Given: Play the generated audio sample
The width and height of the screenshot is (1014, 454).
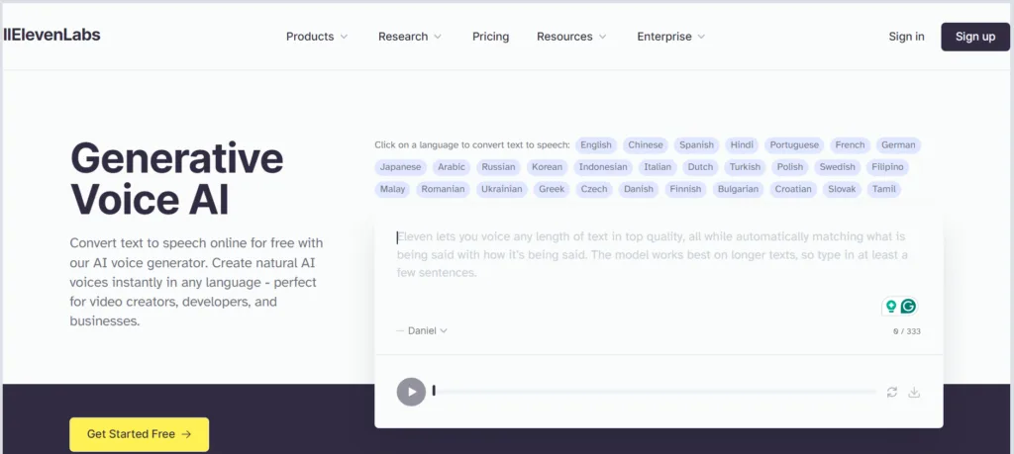Looking at the screenshot, I should pyautogui.click(x=411, y=392).
